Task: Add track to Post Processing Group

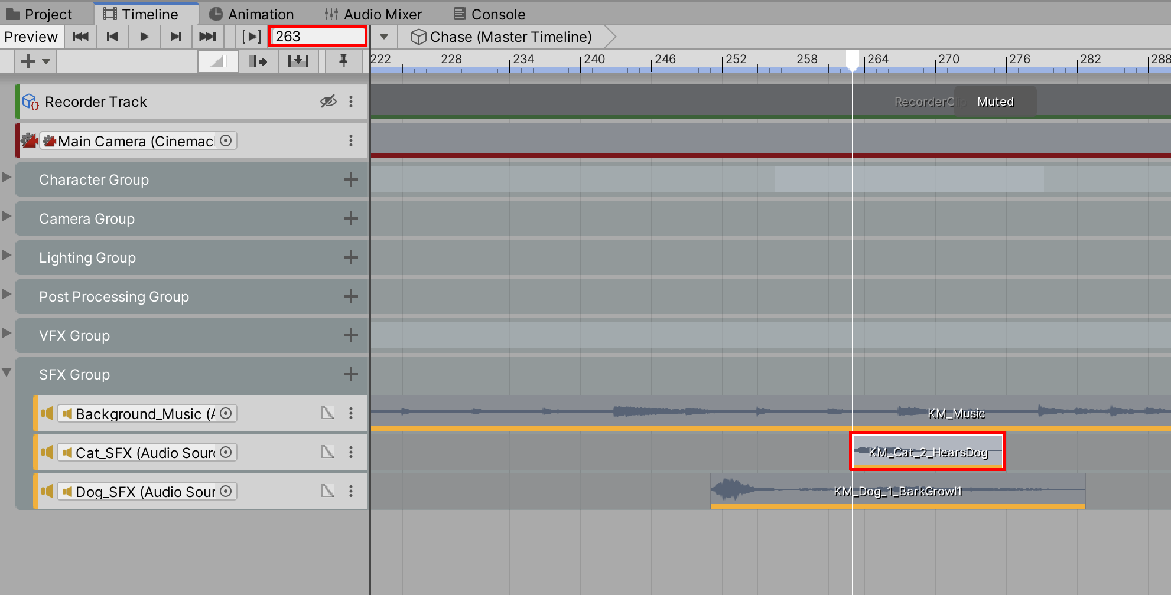Action: coord(351,296)
